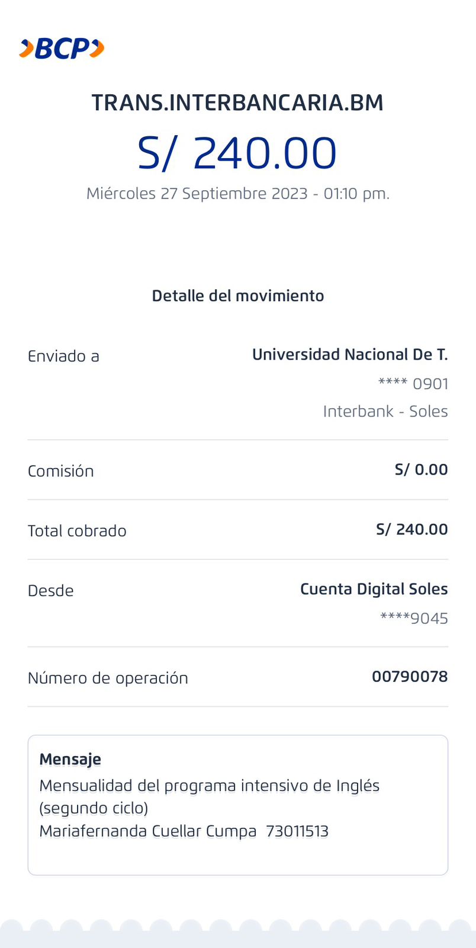The image size is (476, 948).
Task: Click the Comisión label
Action: click(61, 471)
